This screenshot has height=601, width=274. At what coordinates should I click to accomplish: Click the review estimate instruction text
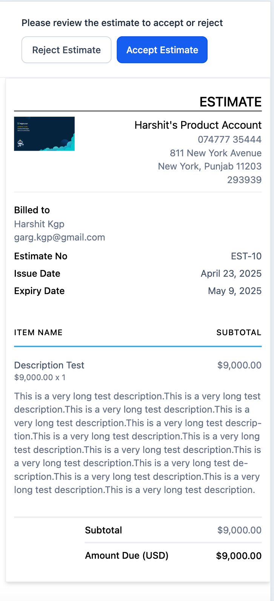(x=122, y=23)
